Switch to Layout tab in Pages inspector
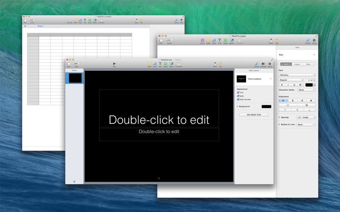 297,64
